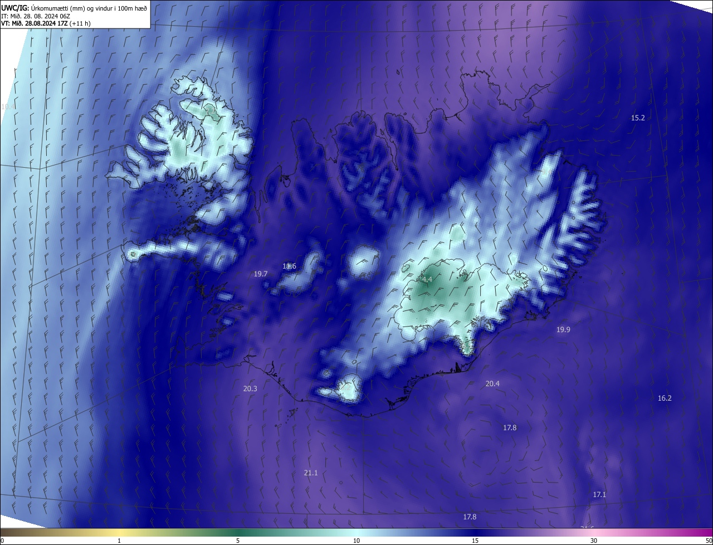713x545 pixels.
Task: Click the 16.2 value label
Action: tap(665, 398)
